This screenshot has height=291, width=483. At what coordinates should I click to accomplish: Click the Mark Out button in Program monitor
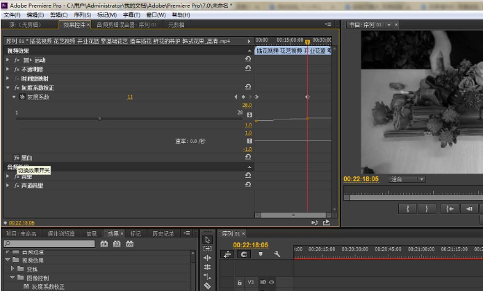pyautogui.click(x=427, y=208)
